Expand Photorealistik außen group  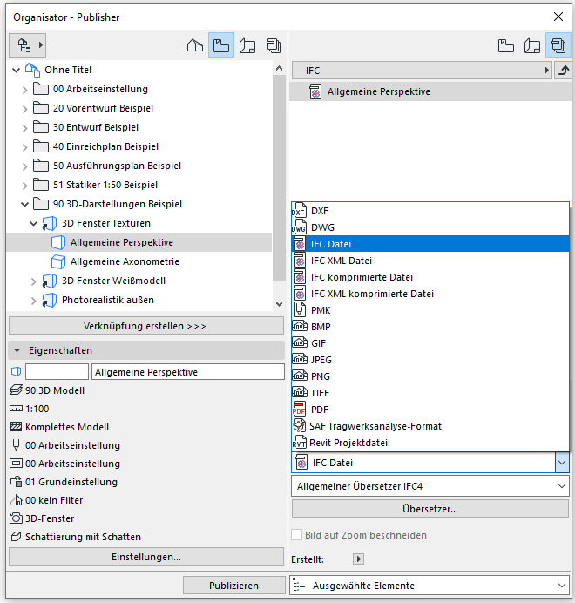pos(33,301)
